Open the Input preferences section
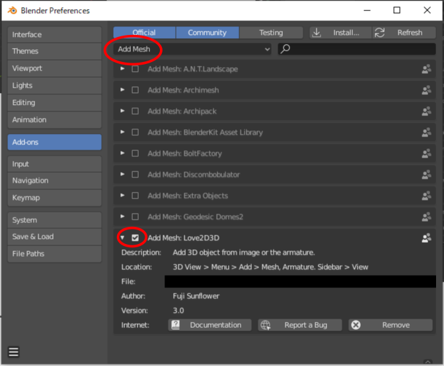The image size is (444, 366). tap(55, 164)
